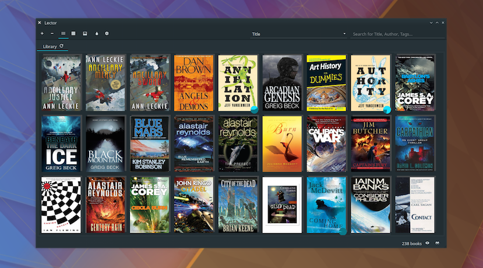
Task: Open the Settings gear
Action: pyautogui.click(x=107, y=34)
